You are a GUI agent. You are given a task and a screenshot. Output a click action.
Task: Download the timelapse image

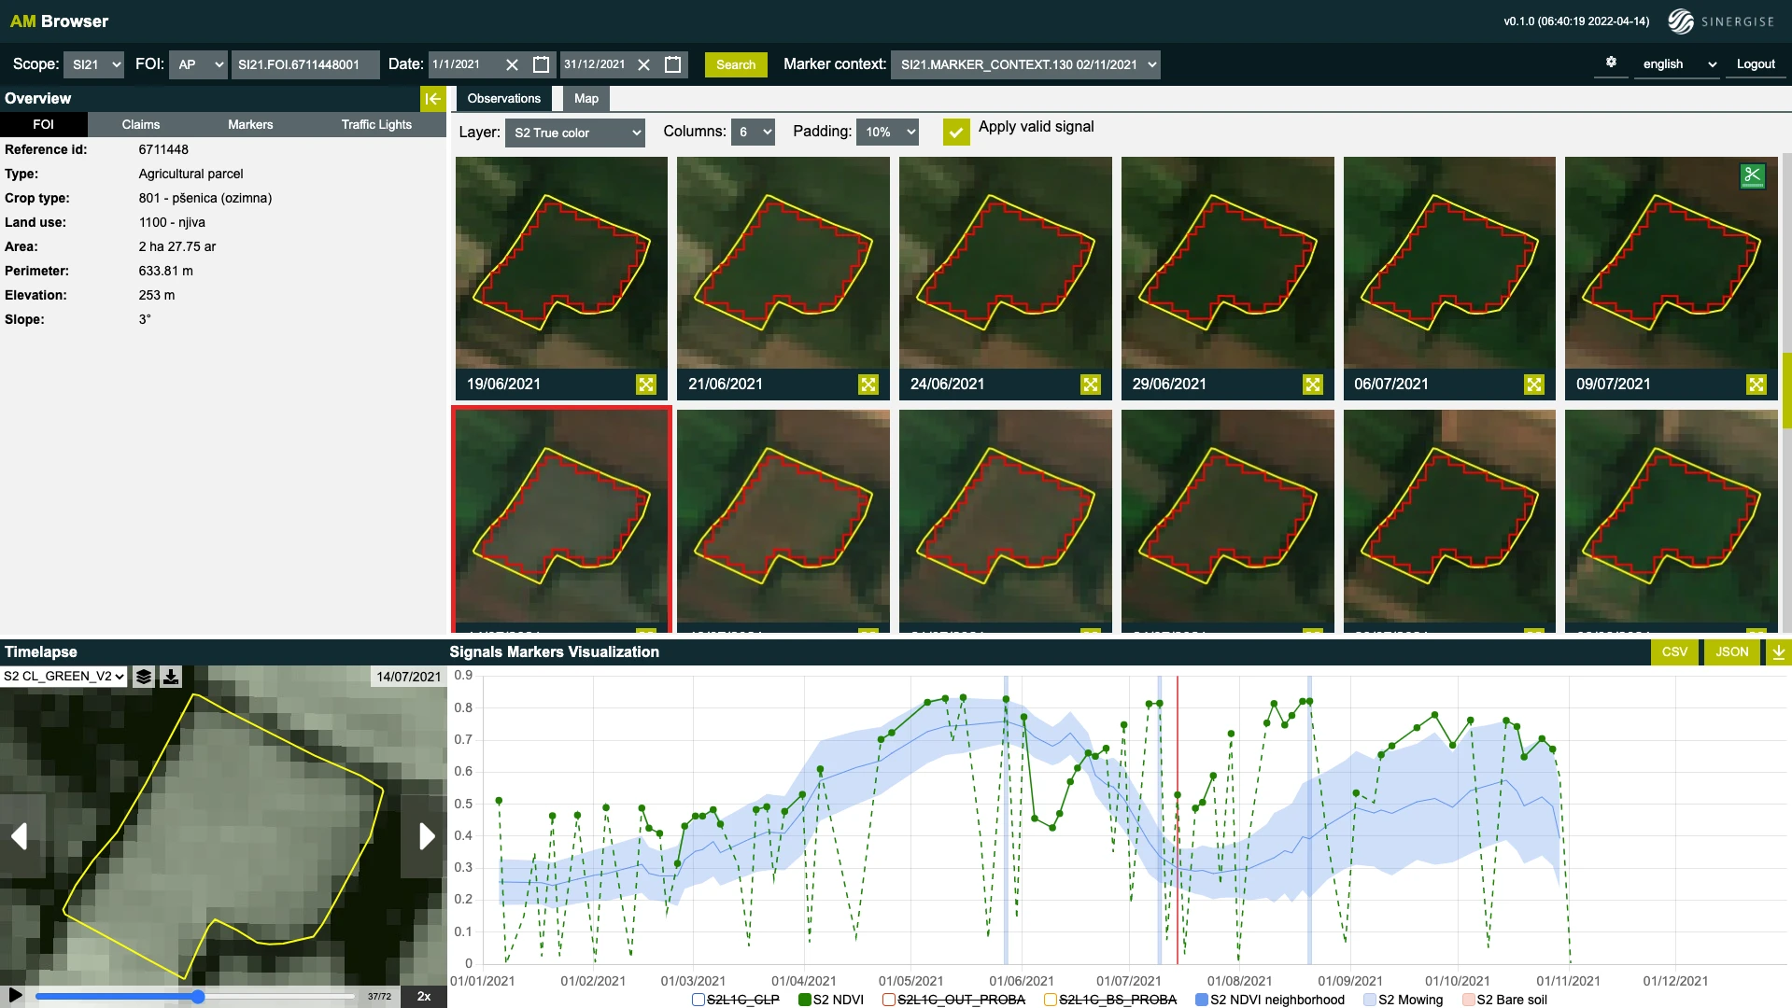171,677
